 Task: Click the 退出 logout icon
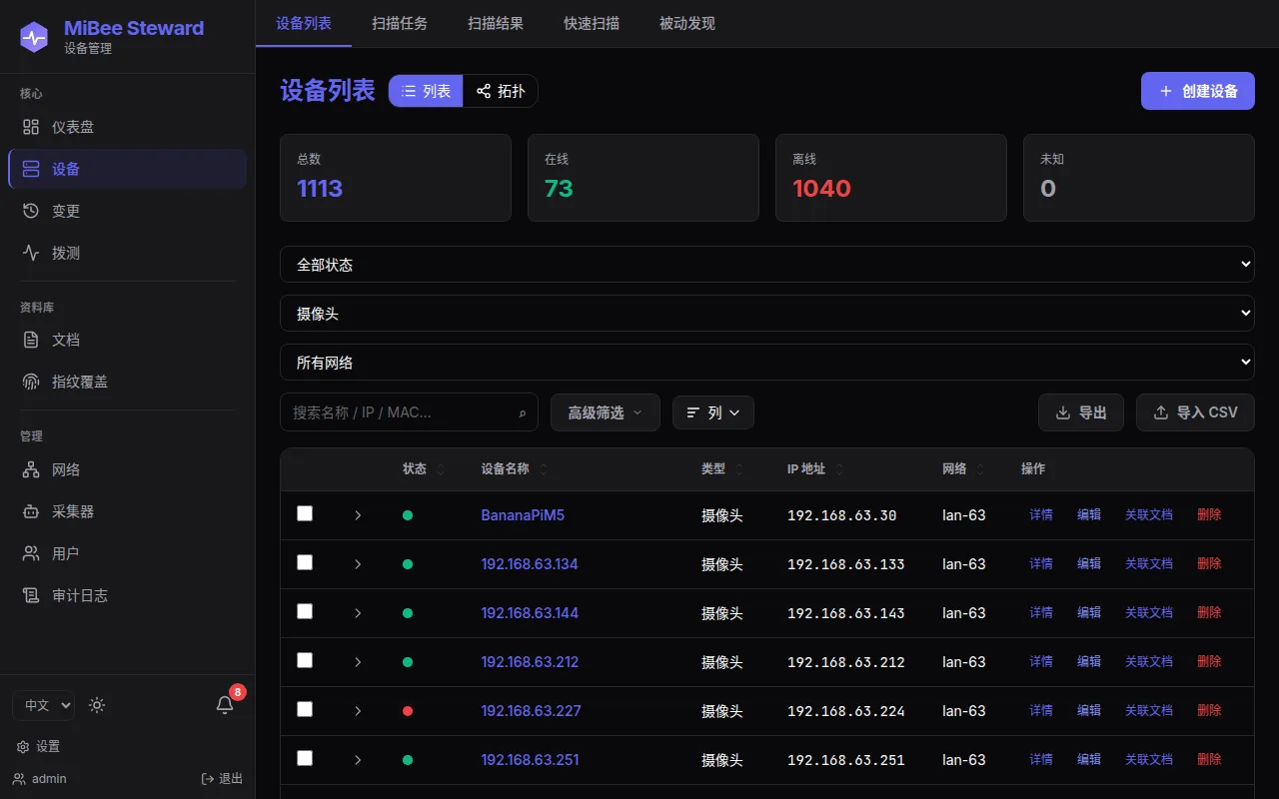[208, 779]
